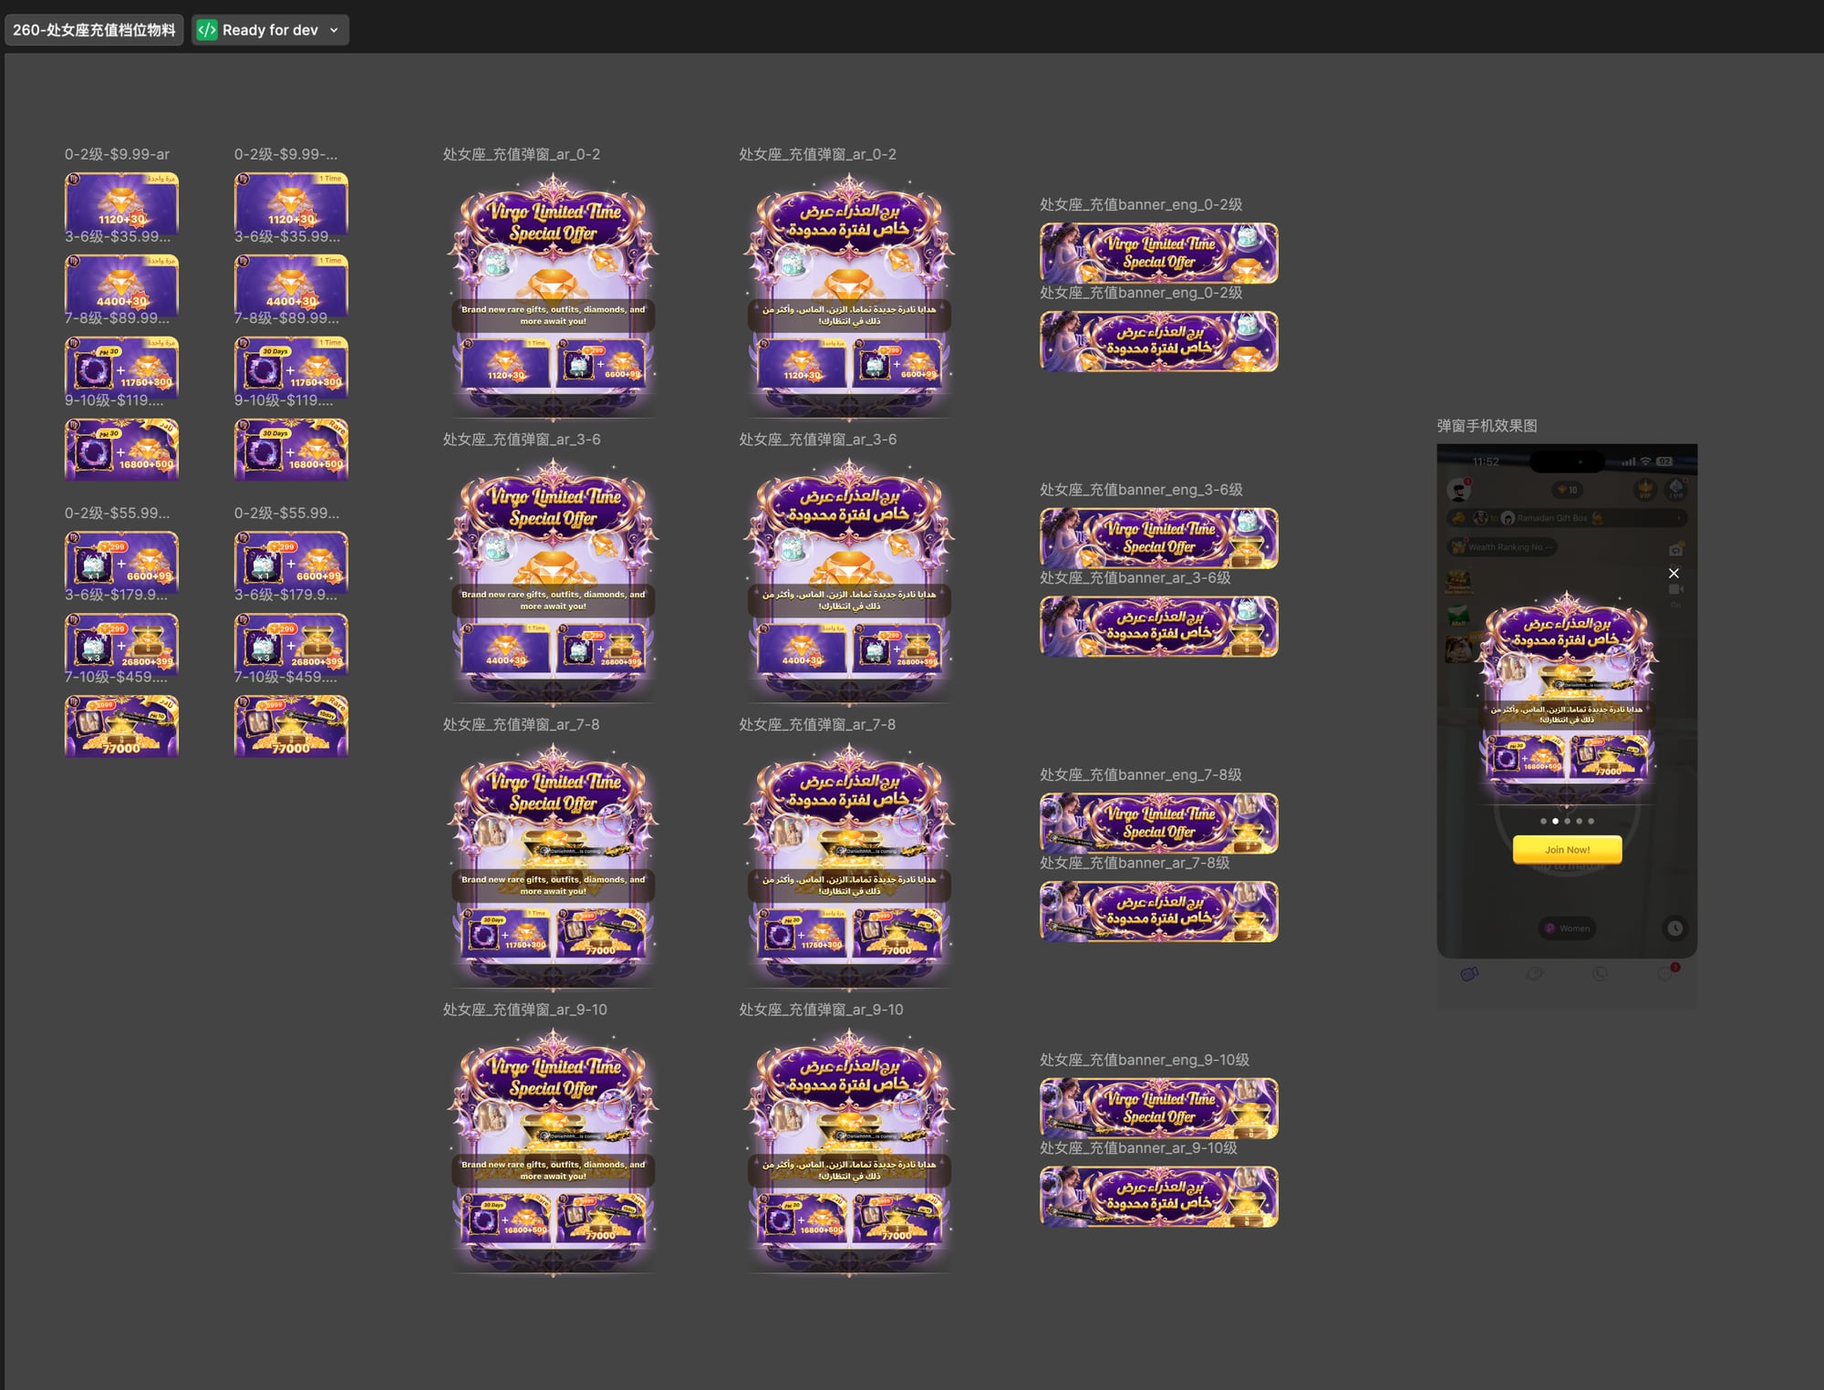Select the 1120+30 card with 1 Time tag under 0-2级-$9.99
The image size is (1824, 1390).
[291, 202]
